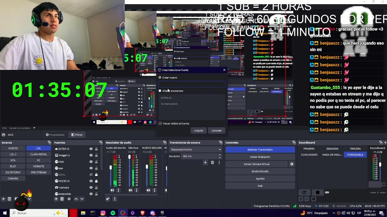Move selected source up arrow

click(76, 199)
